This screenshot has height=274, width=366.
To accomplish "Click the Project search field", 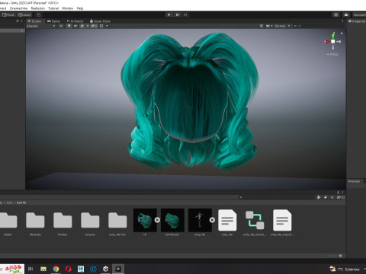I will coord(276,197).
